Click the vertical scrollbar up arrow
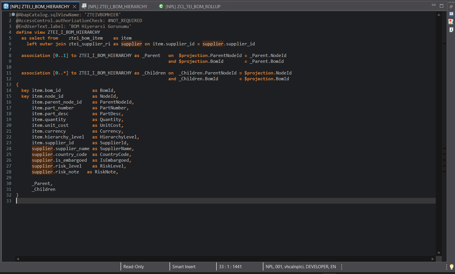 pyautogui.click(x=439, y=15)
